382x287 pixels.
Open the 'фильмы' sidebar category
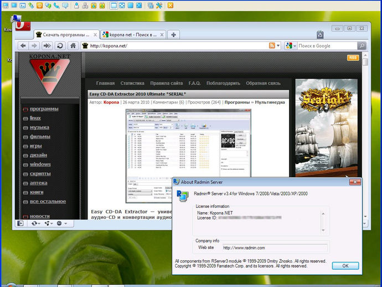tap(40, 136)
